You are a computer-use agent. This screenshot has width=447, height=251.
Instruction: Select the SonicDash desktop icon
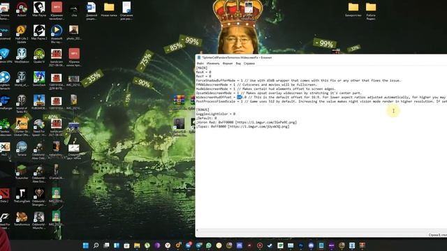coord(39,79)
